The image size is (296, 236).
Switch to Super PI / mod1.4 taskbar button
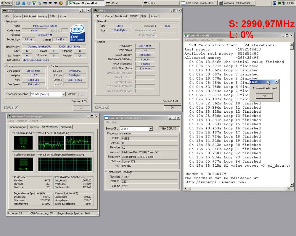point(86,3)
